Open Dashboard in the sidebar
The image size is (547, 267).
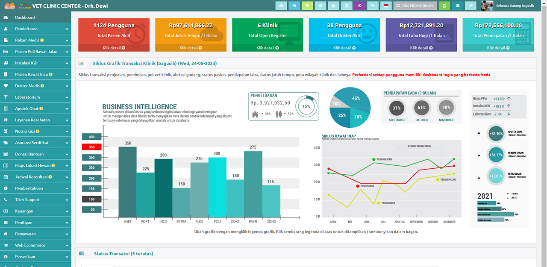(x=25, y=18)
